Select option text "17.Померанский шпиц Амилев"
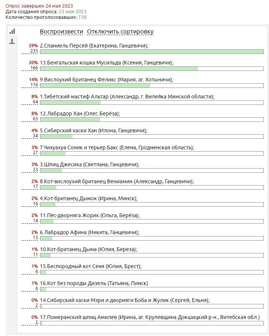This screenshot has width=269, height=336. 78,317
